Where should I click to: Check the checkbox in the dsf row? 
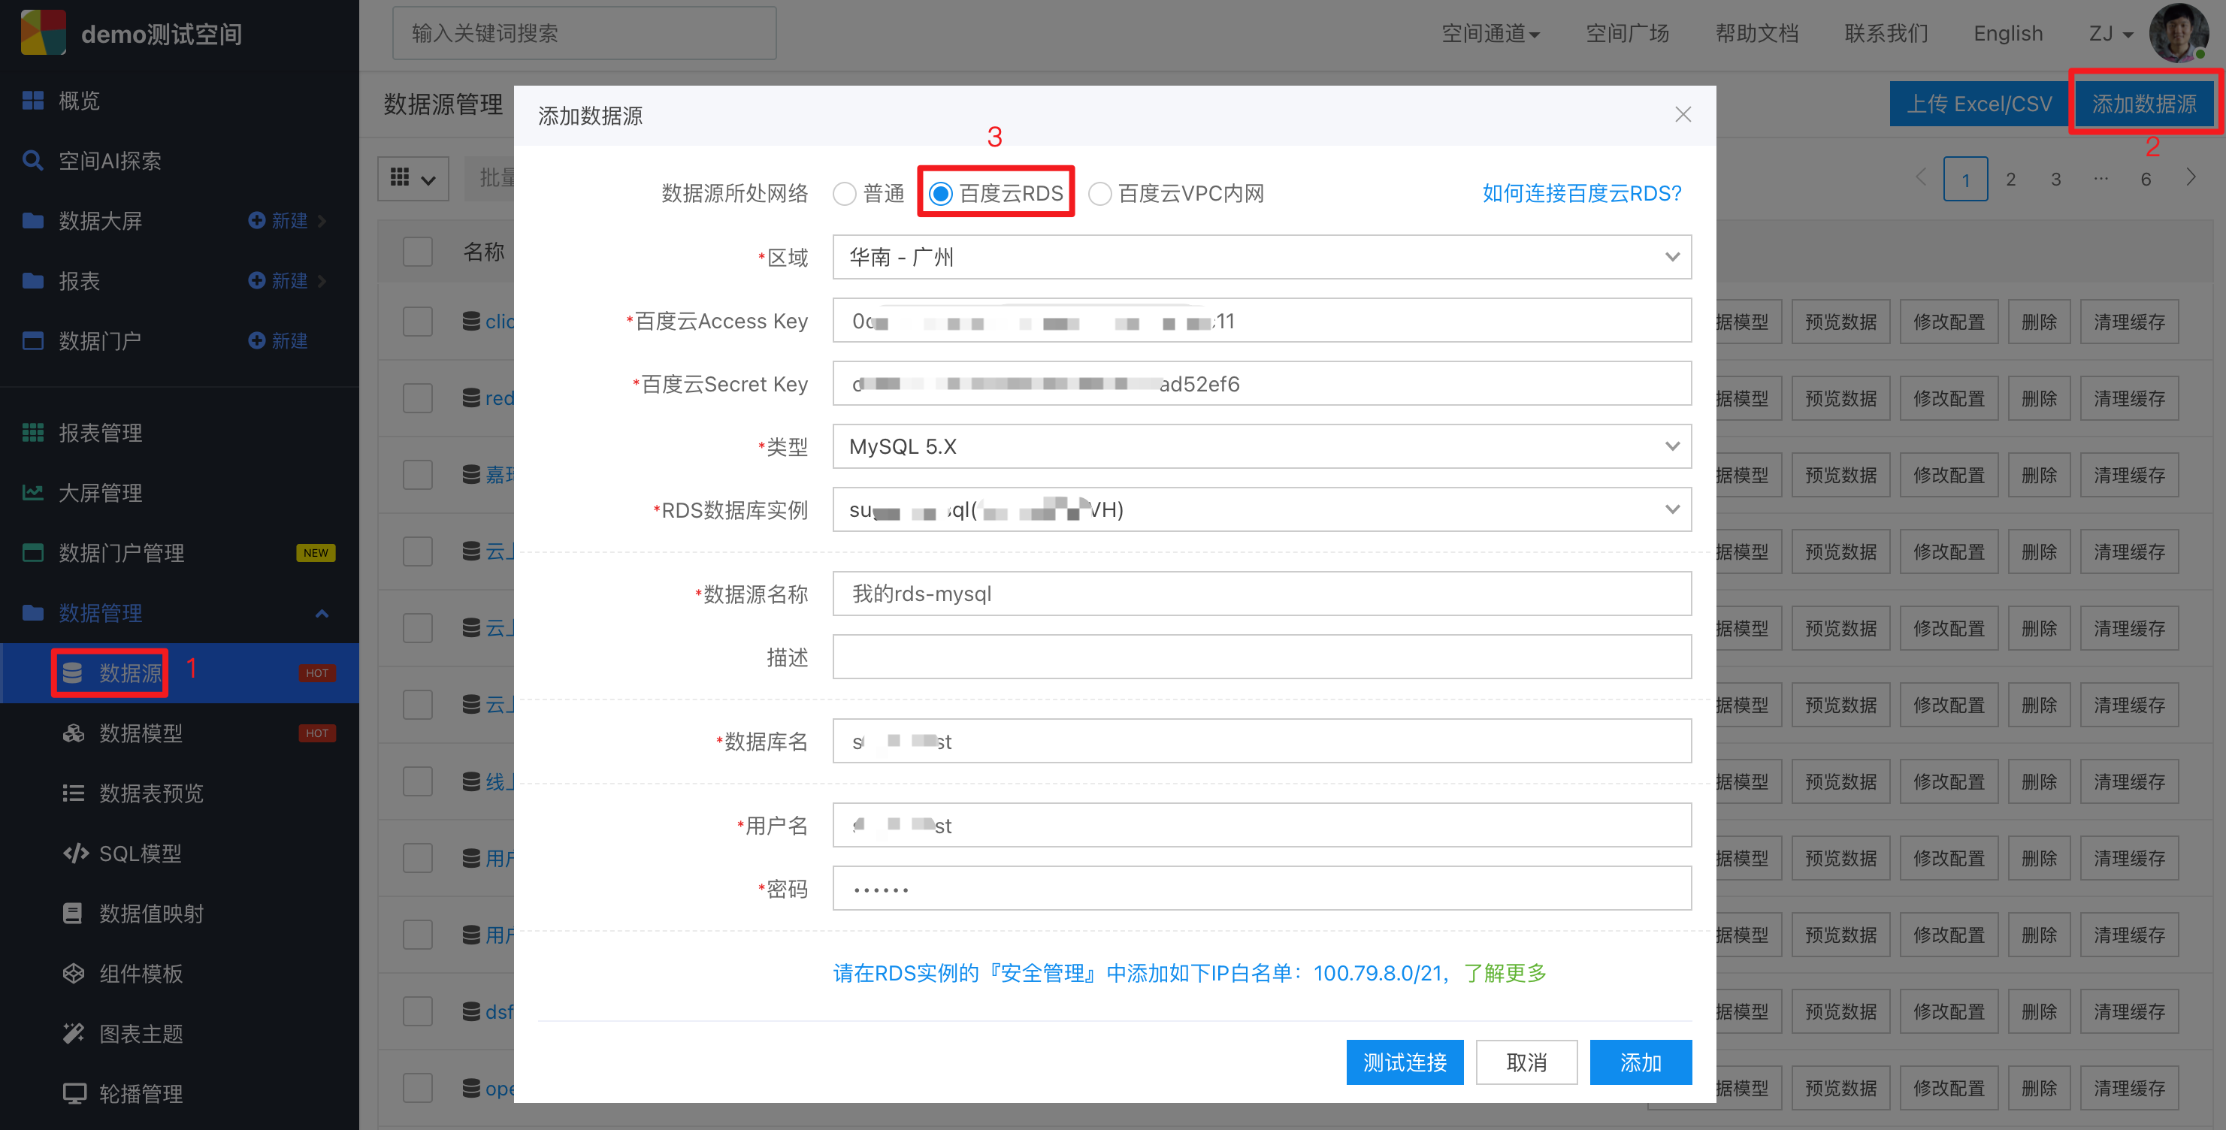[x=419, y=1011]
